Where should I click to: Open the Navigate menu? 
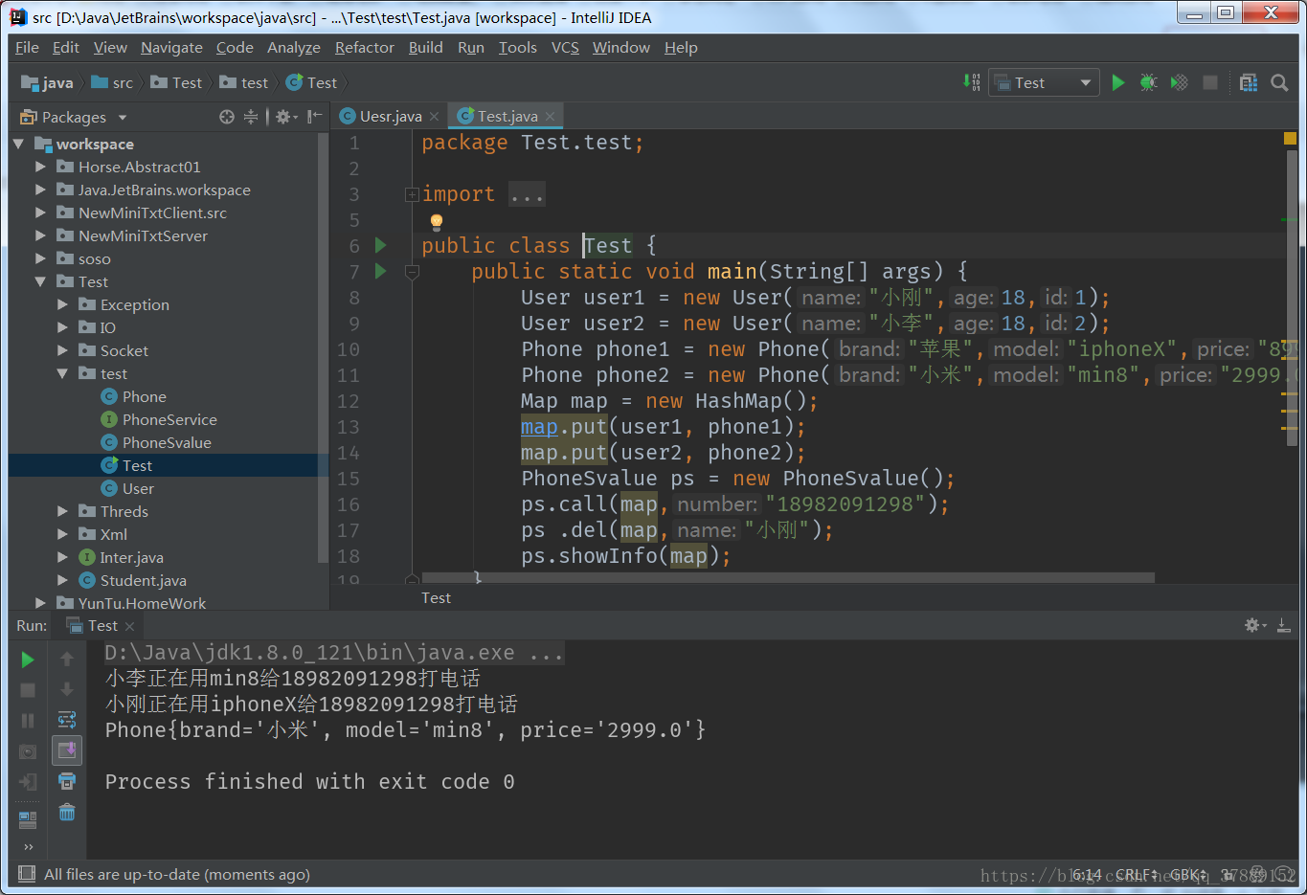click(171, 48)
